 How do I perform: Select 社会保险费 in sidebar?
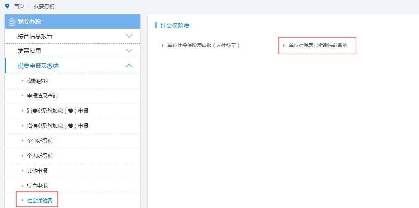[40, 201]
